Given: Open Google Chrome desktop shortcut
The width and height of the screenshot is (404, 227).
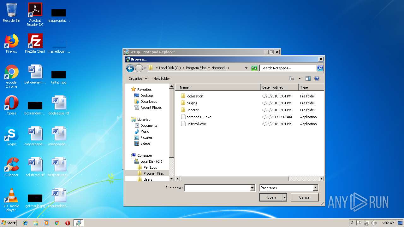Looking at the screenshot, I should (x=11, y=76).
